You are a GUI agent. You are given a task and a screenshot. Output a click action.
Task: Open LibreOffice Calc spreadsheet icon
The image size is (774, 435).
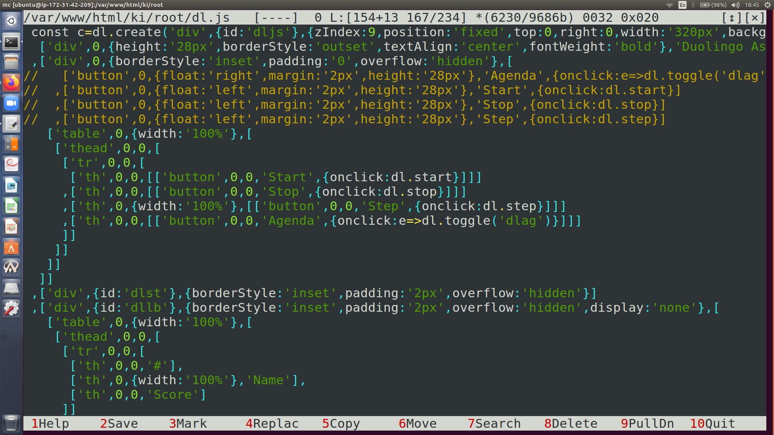click(x=11, y=207)
